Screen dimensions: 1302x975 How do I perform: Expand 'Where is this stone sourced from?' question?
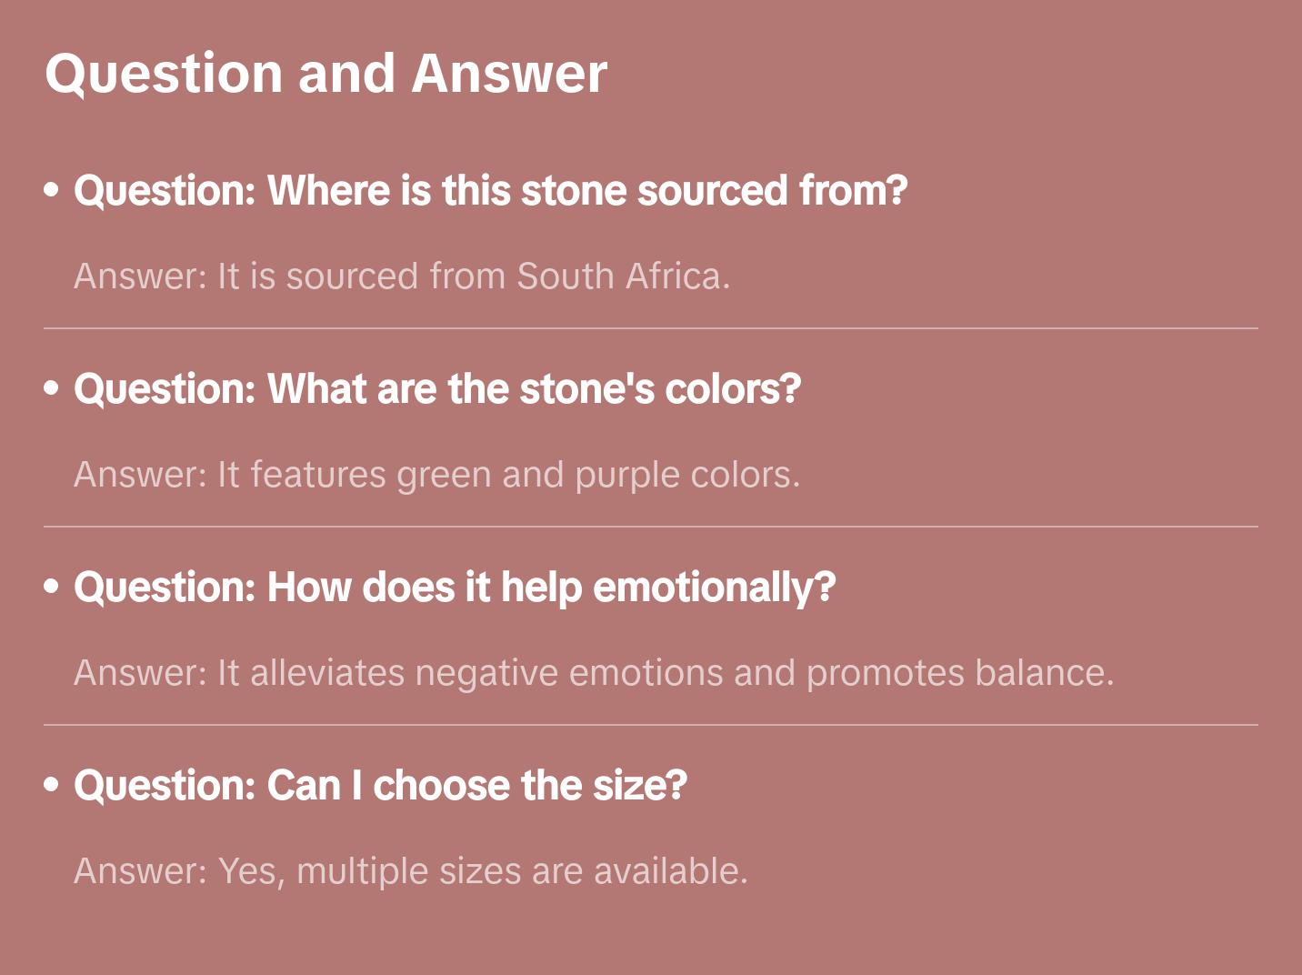491,191
